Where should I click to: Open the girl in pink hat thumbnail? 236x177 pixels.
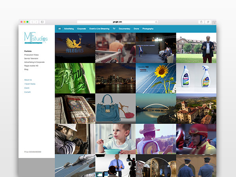pos(156,139)
